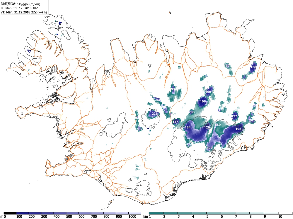
Task: Click the 'km 1' label on the kilometre scale
Action: (147, 217)
